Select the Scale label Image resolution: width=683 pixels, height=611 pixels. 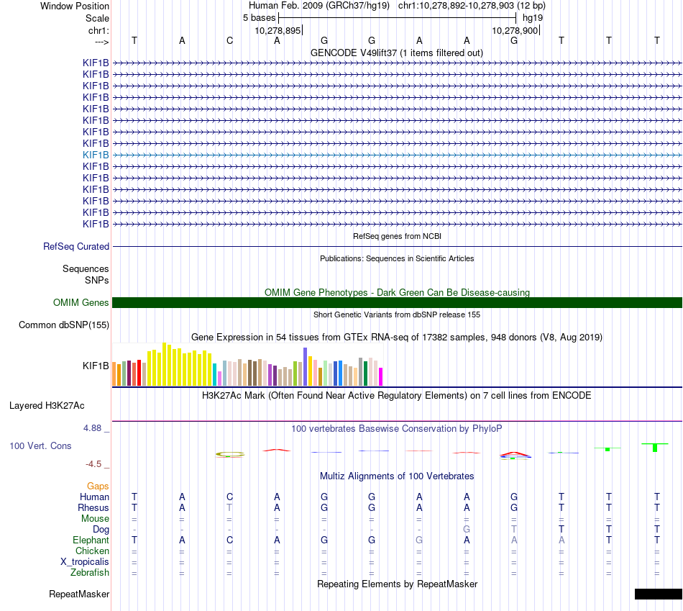tap(97, 18)
